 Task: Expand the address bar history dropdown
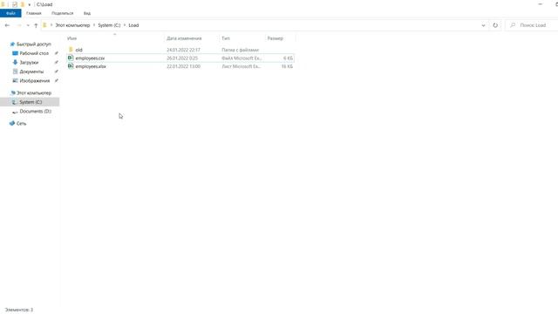[483, 25]
